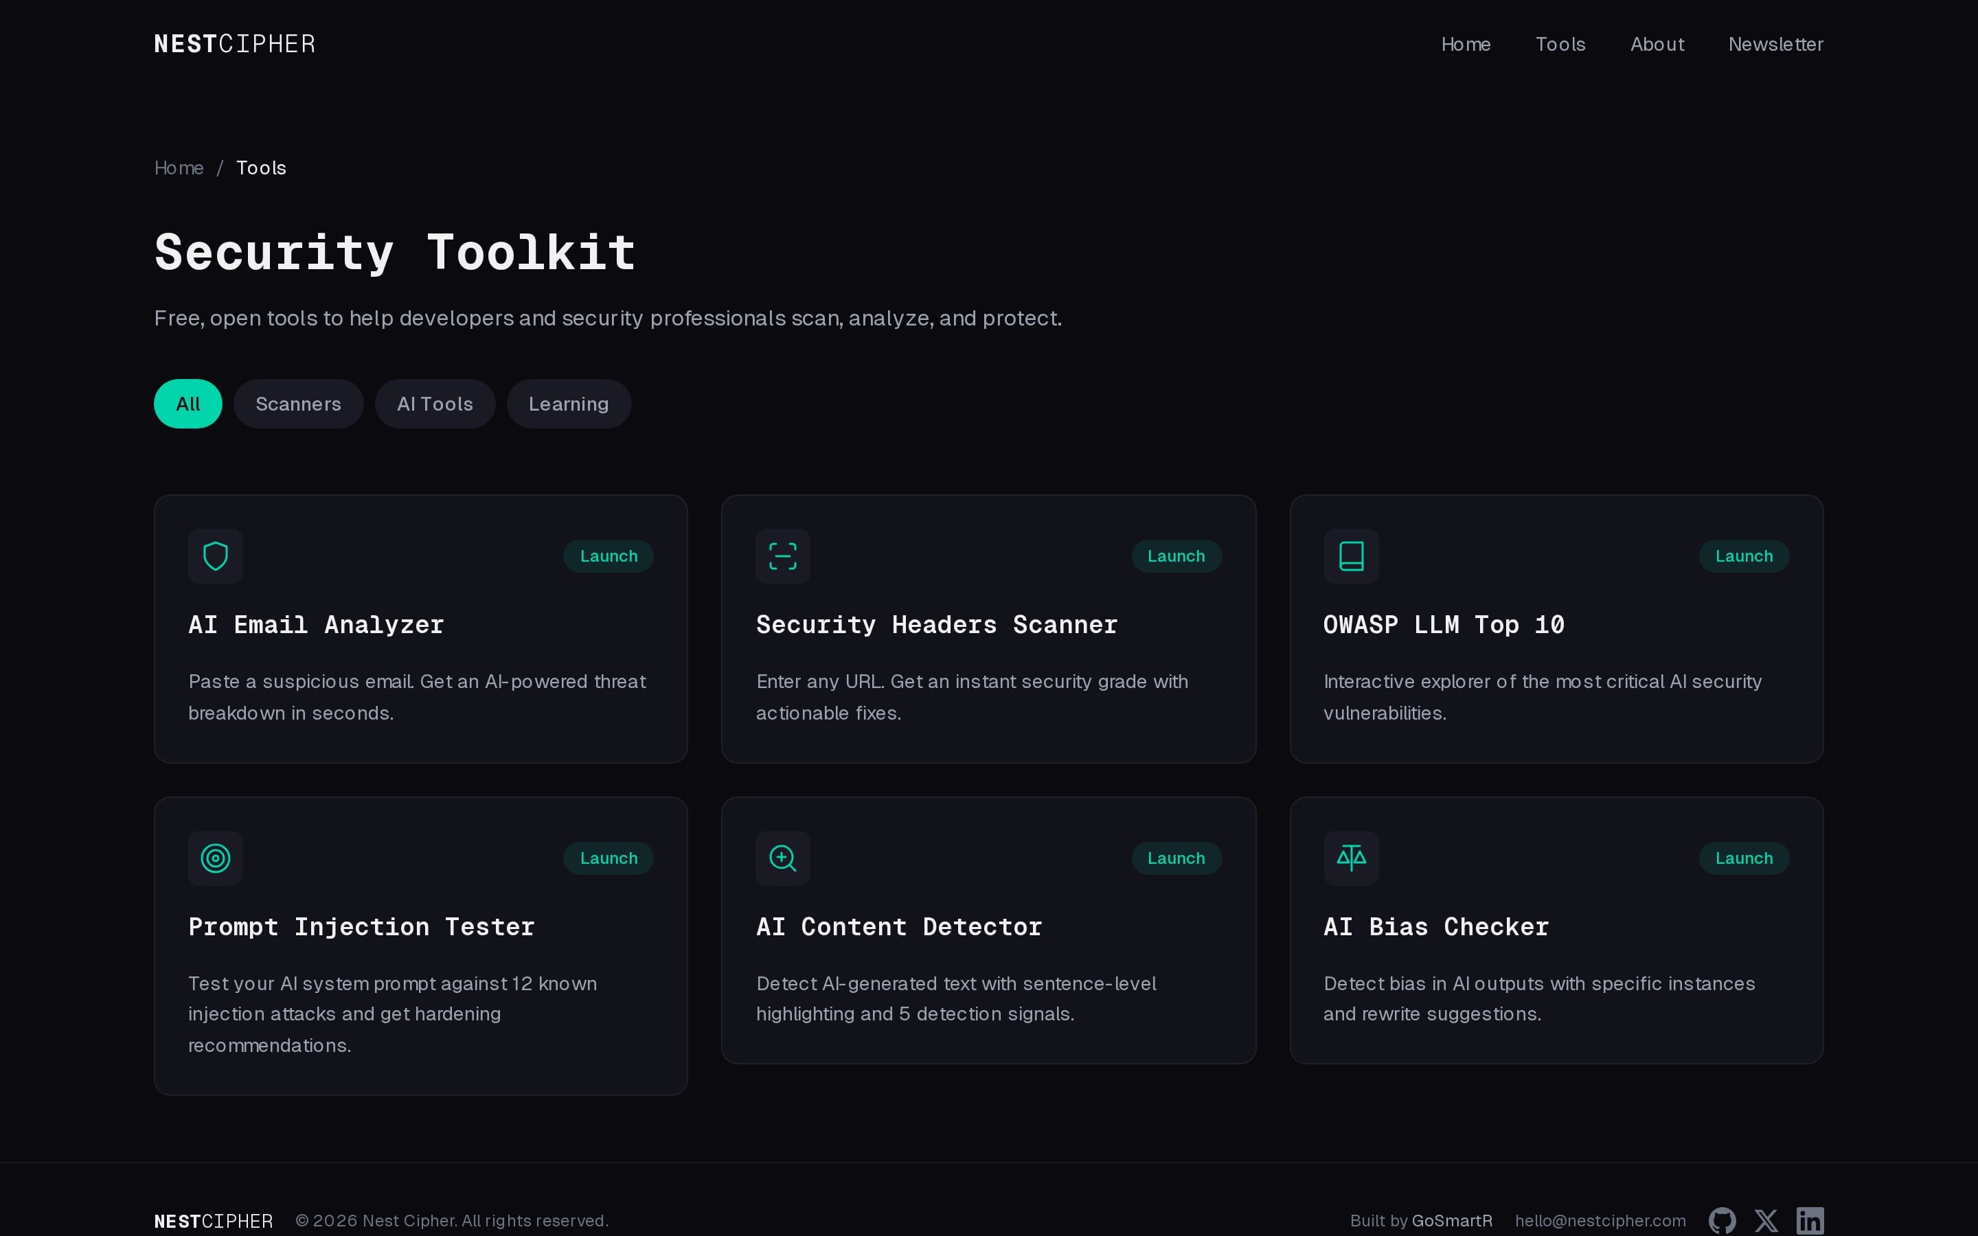Open the Newsletter nav link
Screen dimensions: 1978x1236
pos(1775,44)
